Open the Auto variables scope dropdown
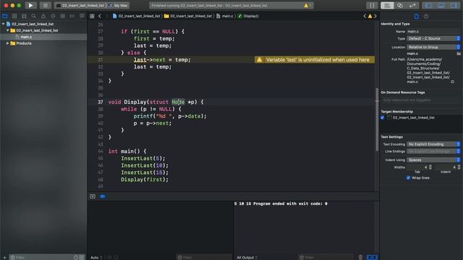Viewport: 463px width, 260px height. 96,257
